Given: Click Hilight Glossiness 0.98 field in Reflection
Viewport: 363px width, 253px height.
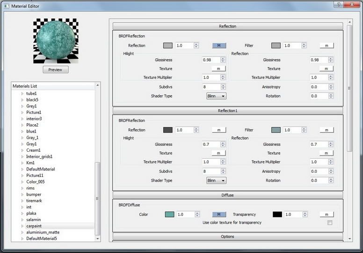Looking at the screenshot, I should [211, 60].
